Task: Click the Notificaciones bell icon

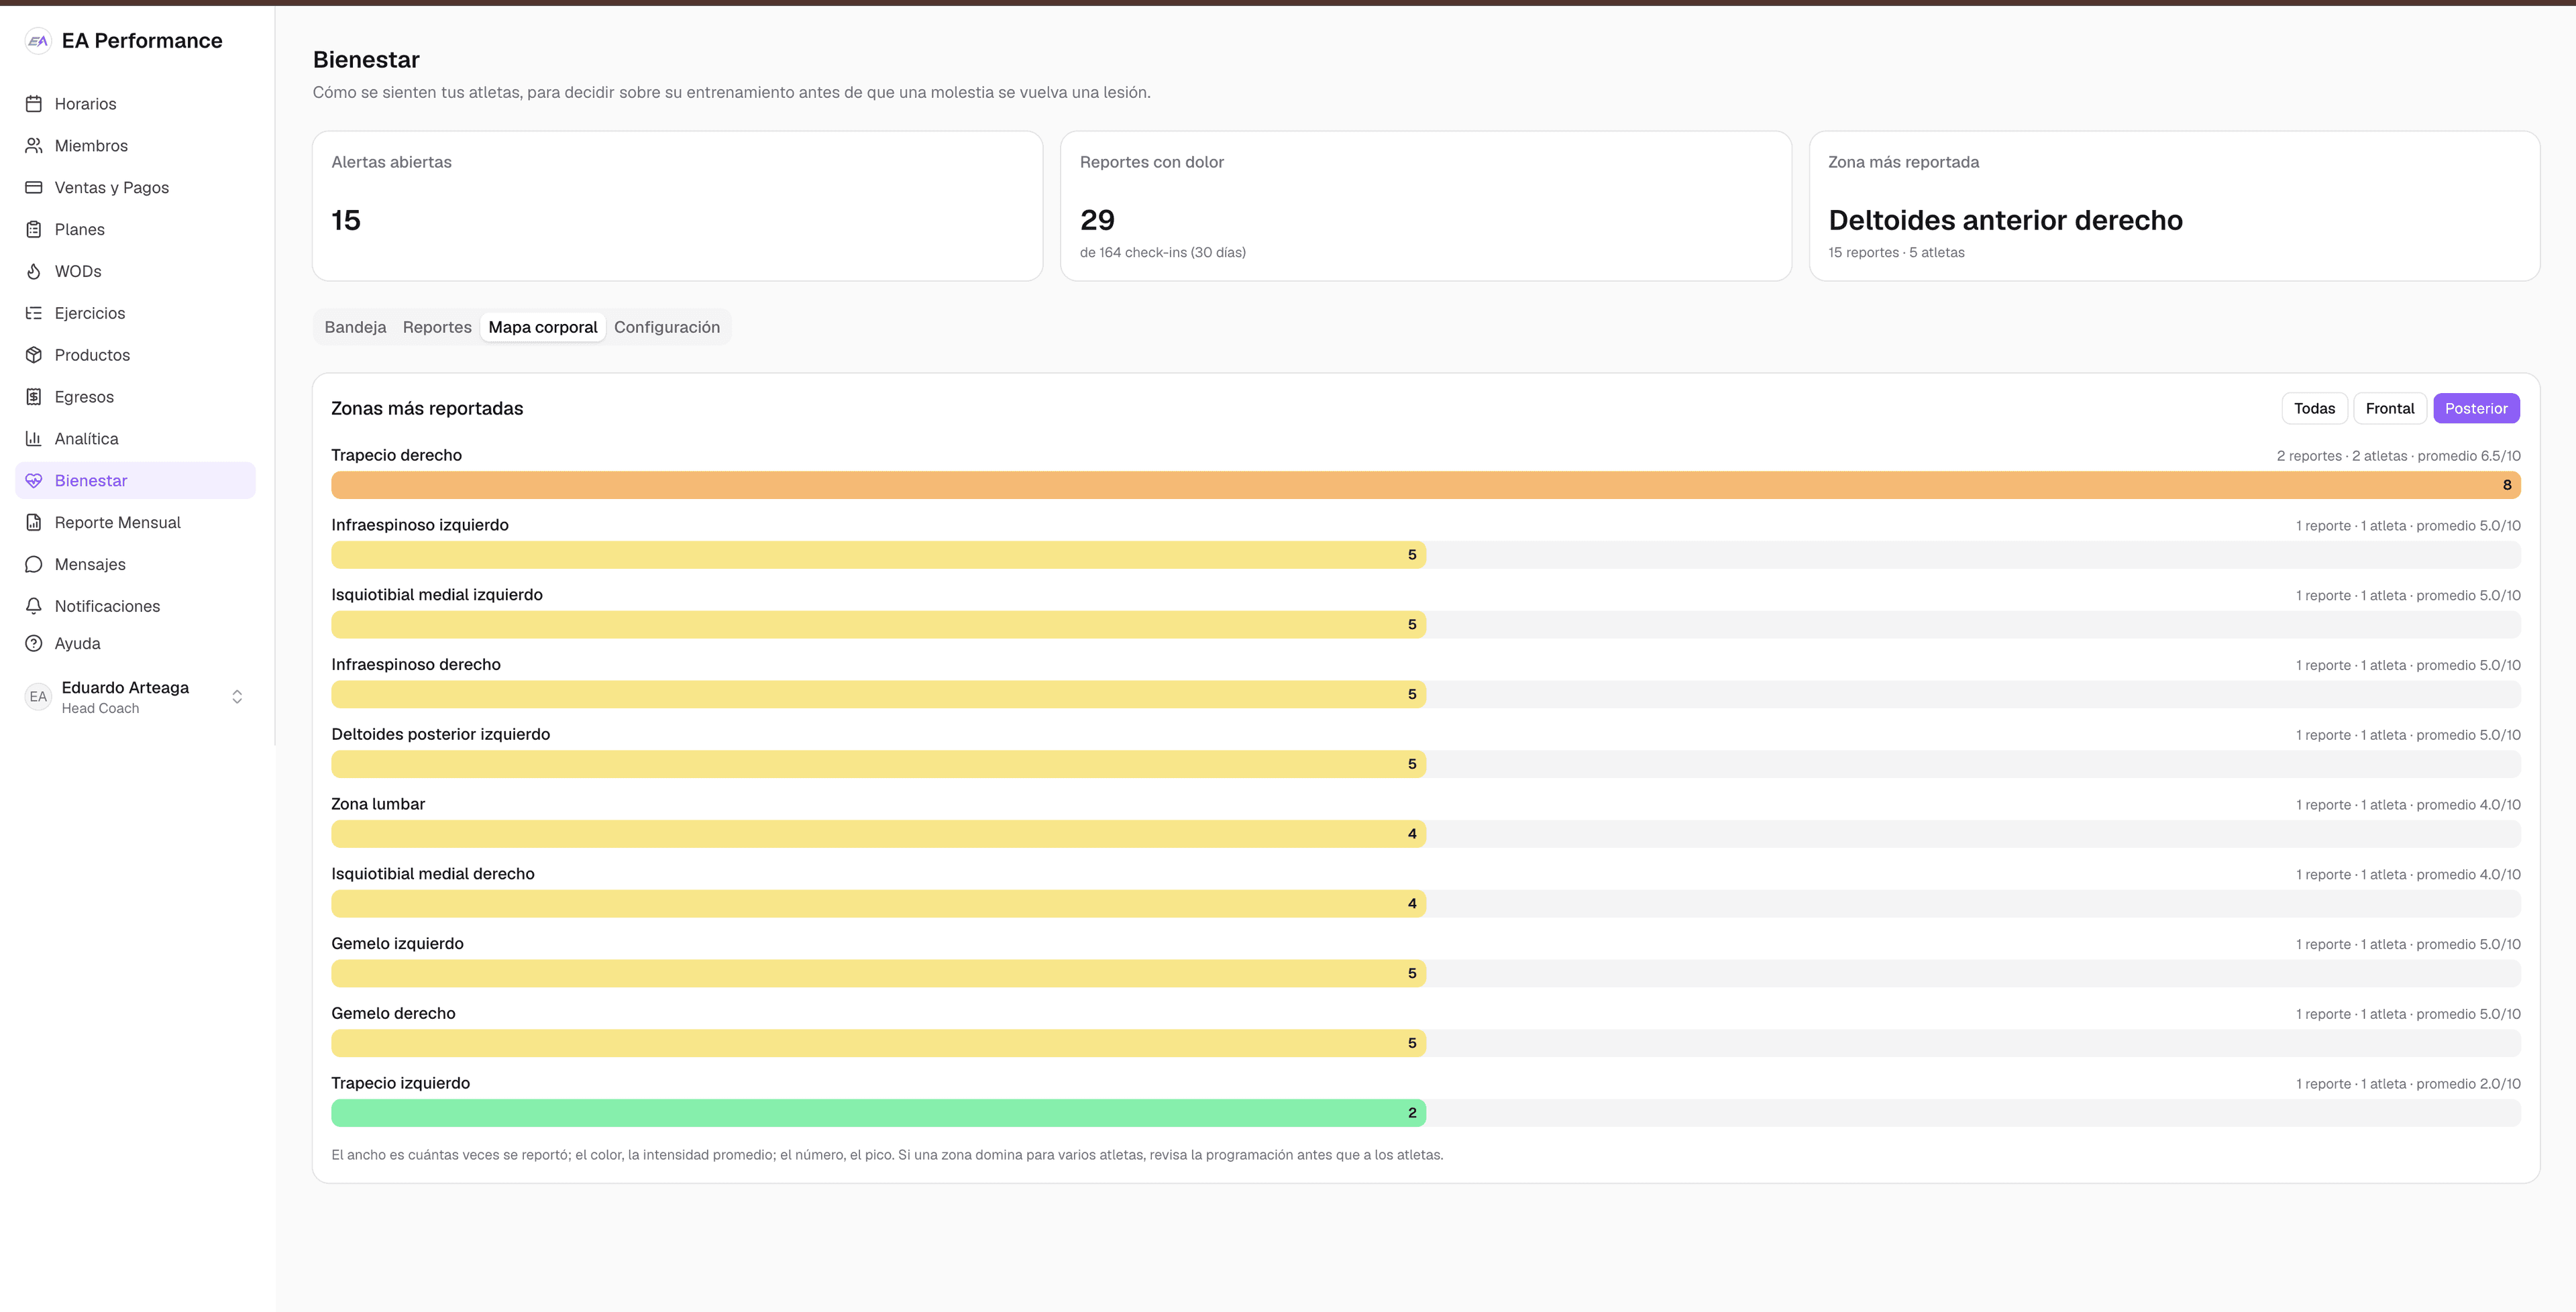Action: pos(34,607)
